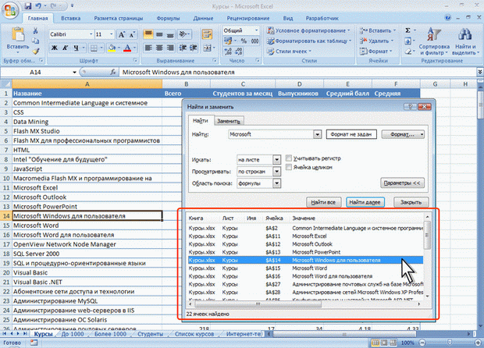Apply the Format Painter brush
Viewport: 484px width, 348px height.
tap(36, 51)
